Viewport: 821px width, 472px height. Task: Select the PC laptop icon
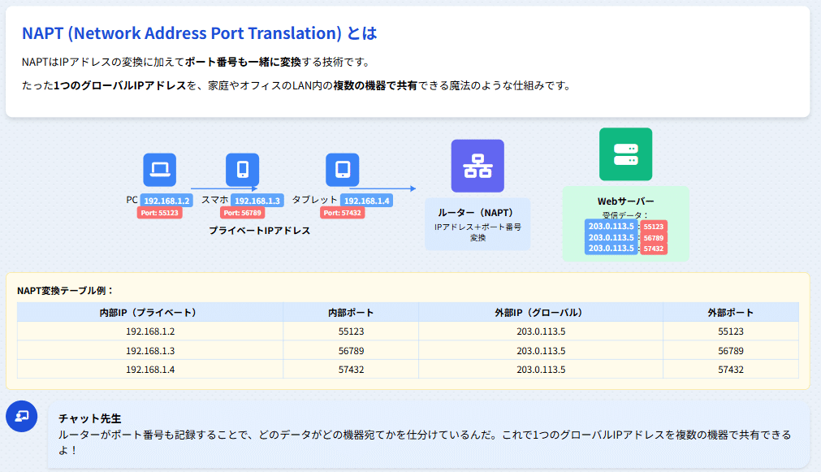(159, 169)
